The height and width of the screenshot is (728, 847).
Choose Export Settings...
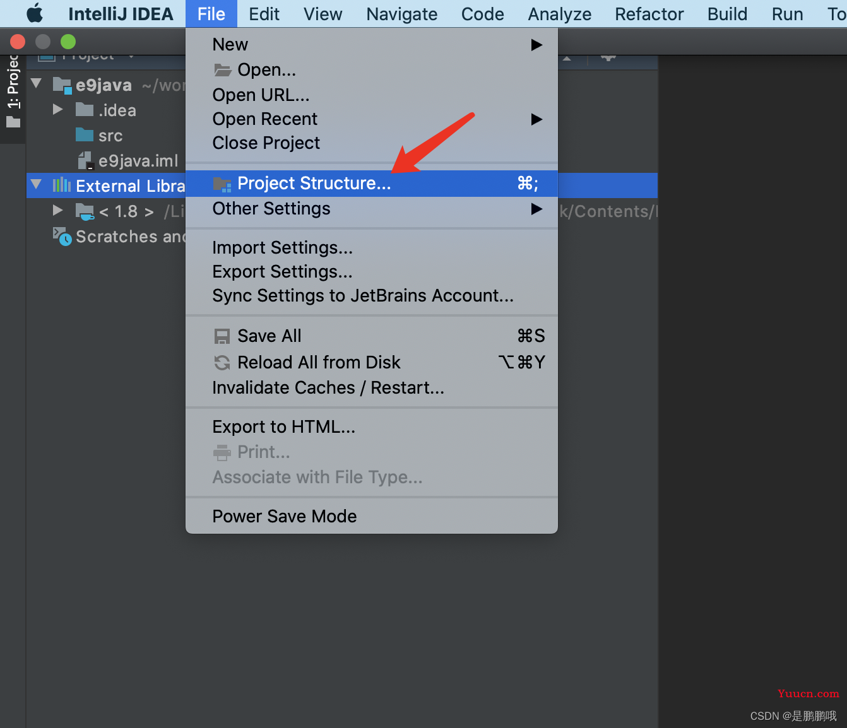(372, 271)
